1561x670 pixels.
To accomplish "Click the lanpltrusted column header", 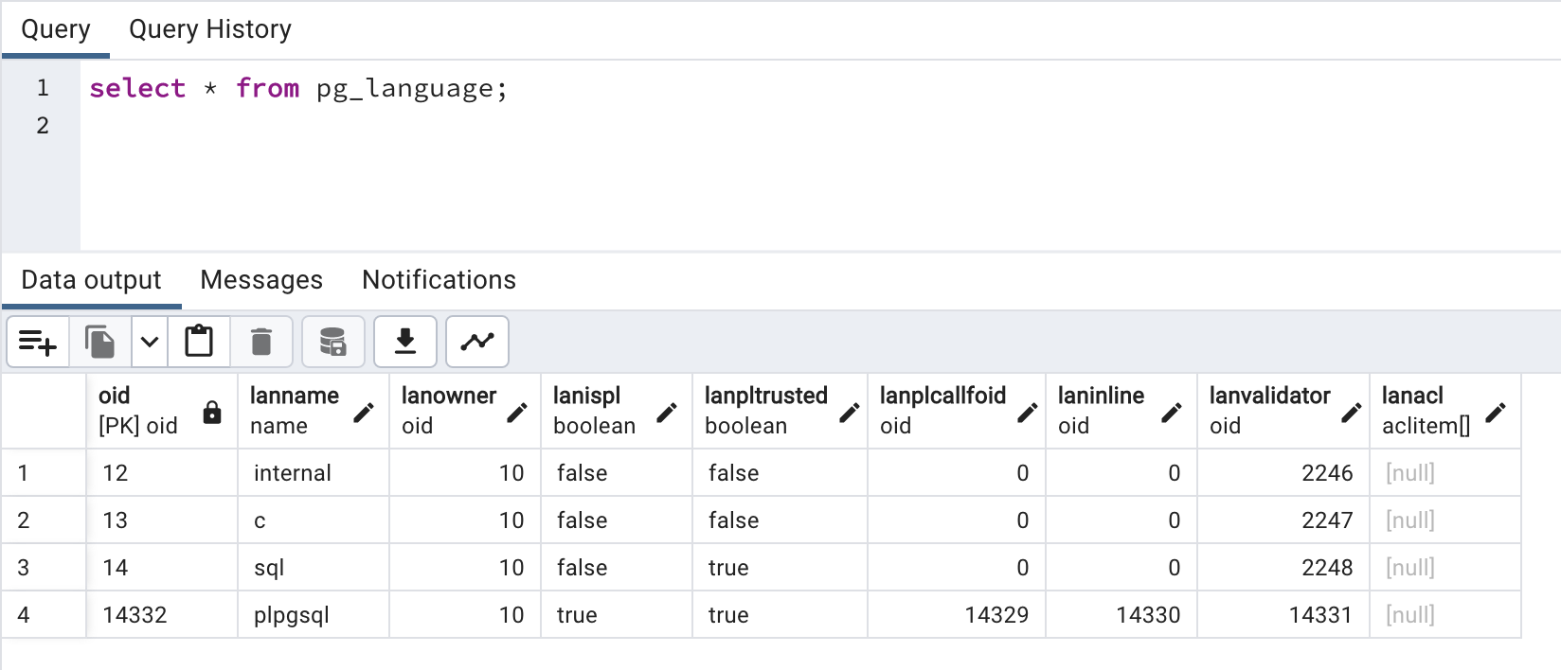I will (765, 396).
